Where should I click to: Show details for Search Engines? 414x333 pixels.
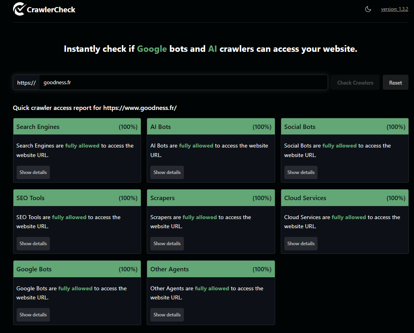(33, 172)
